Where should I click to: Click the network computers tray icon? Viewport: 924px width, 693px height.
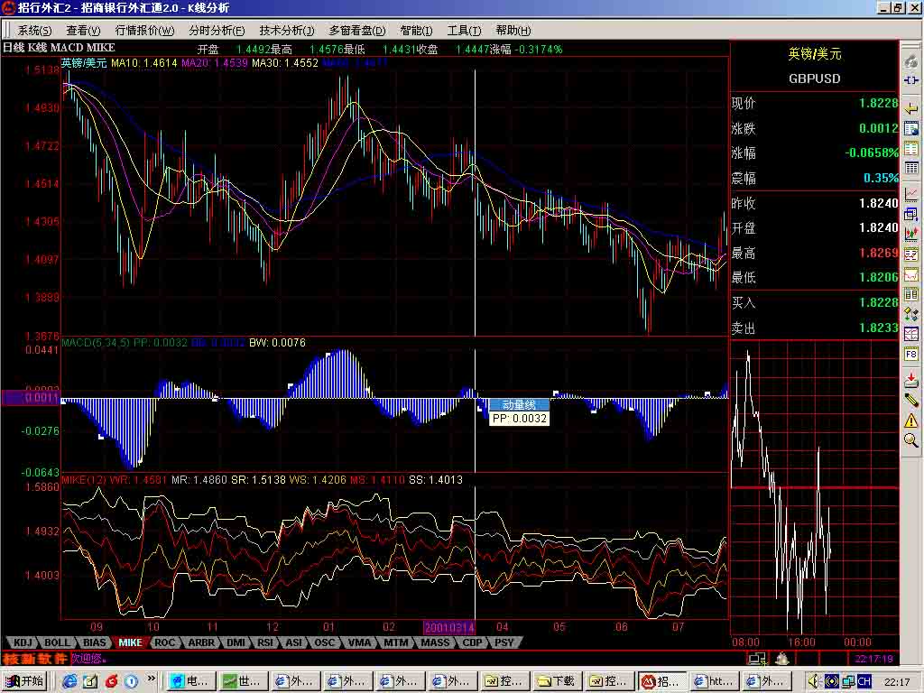tap(848, 681)
